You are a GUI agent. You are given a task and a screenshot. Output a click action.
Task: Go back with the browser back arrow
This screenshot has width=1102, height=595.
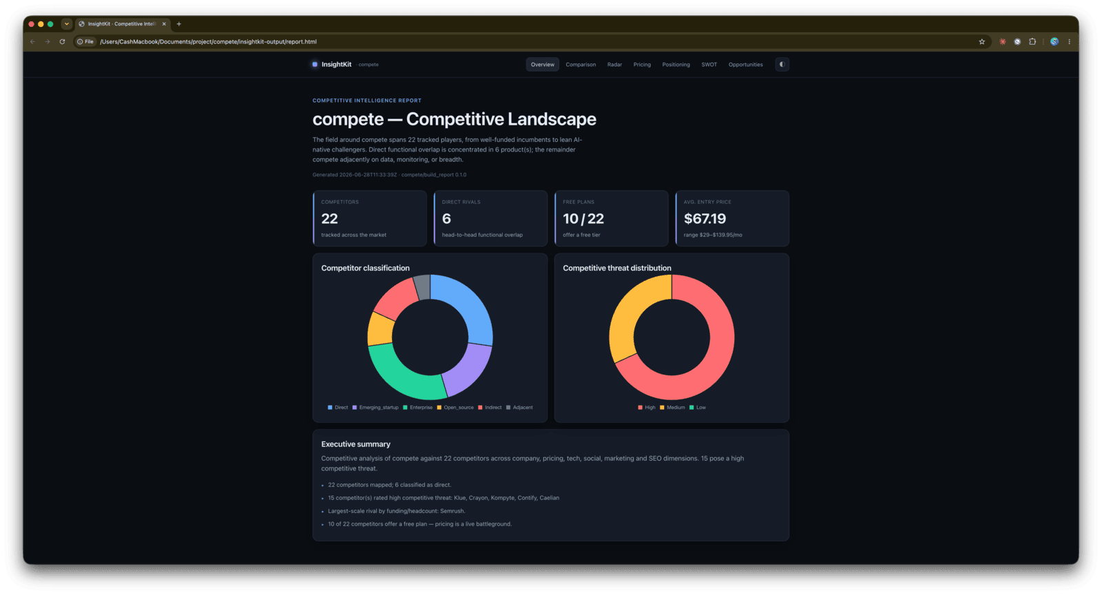[x=32, y=42]
